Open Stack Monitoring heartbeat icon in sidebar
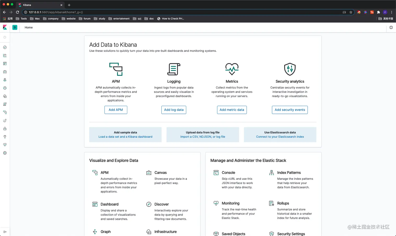Viewport: 396px width, 236px height. (x=5, y=145)
